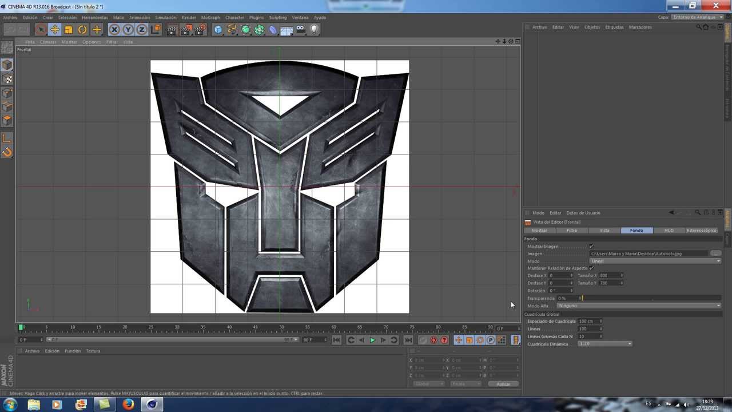Open the Cuadrícula Dinámica dropdown
732x412 pixels.
click(x=604, y=344)
